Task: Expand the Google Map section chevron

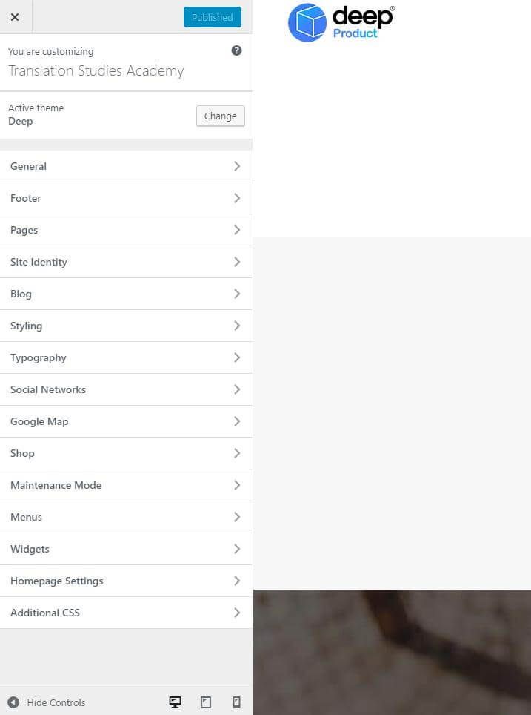Action: pos(237,422)
